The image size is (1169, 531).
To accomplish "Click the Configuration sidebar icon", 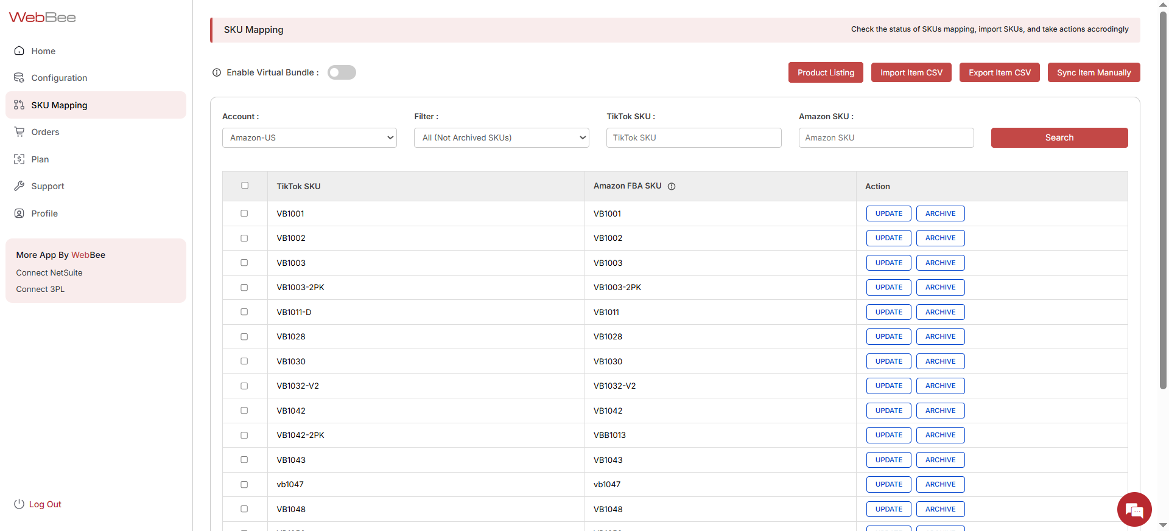I will (x=19, y=78).
